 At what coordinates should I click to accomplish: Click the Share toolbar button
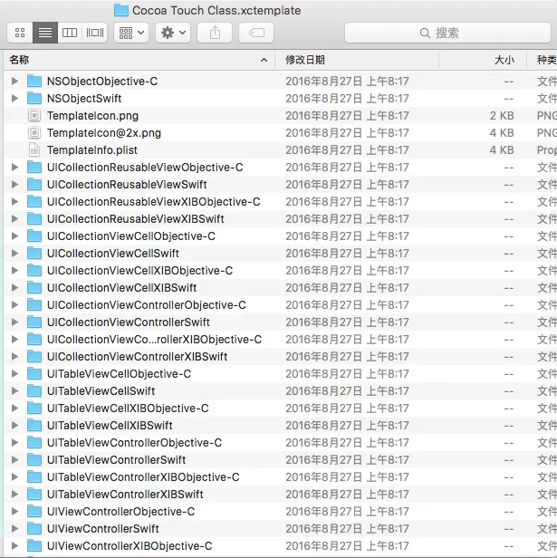click(215, 33)
